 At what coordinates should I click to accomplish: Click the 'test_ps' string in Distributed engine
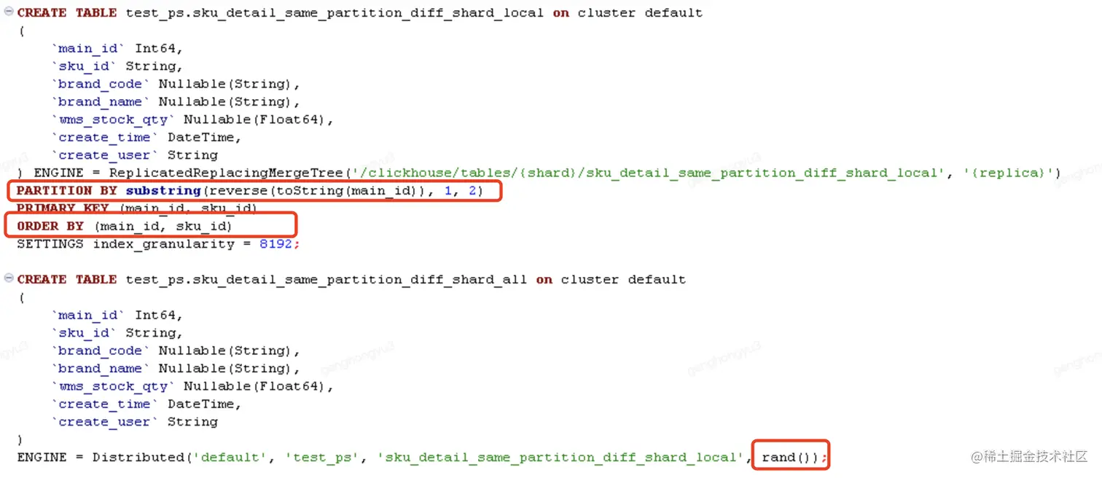(324, 457)
